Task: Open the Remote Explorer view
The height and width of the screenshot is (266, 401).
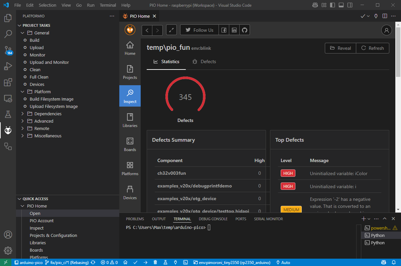Action: 8,98
